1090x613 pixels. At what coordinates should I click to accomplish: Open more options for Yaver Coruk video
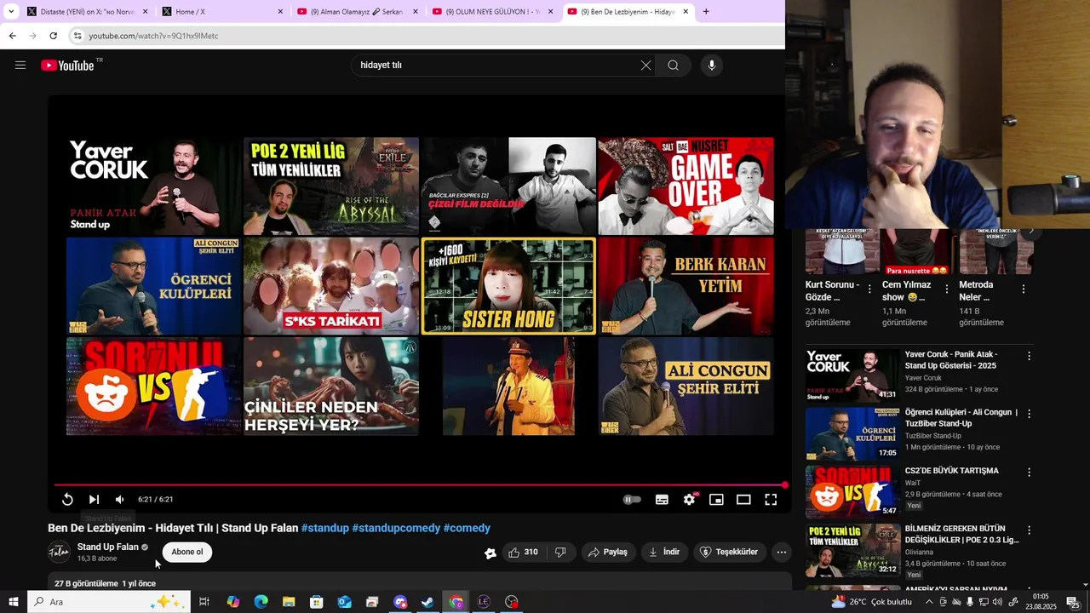(x=1029, y=356)
